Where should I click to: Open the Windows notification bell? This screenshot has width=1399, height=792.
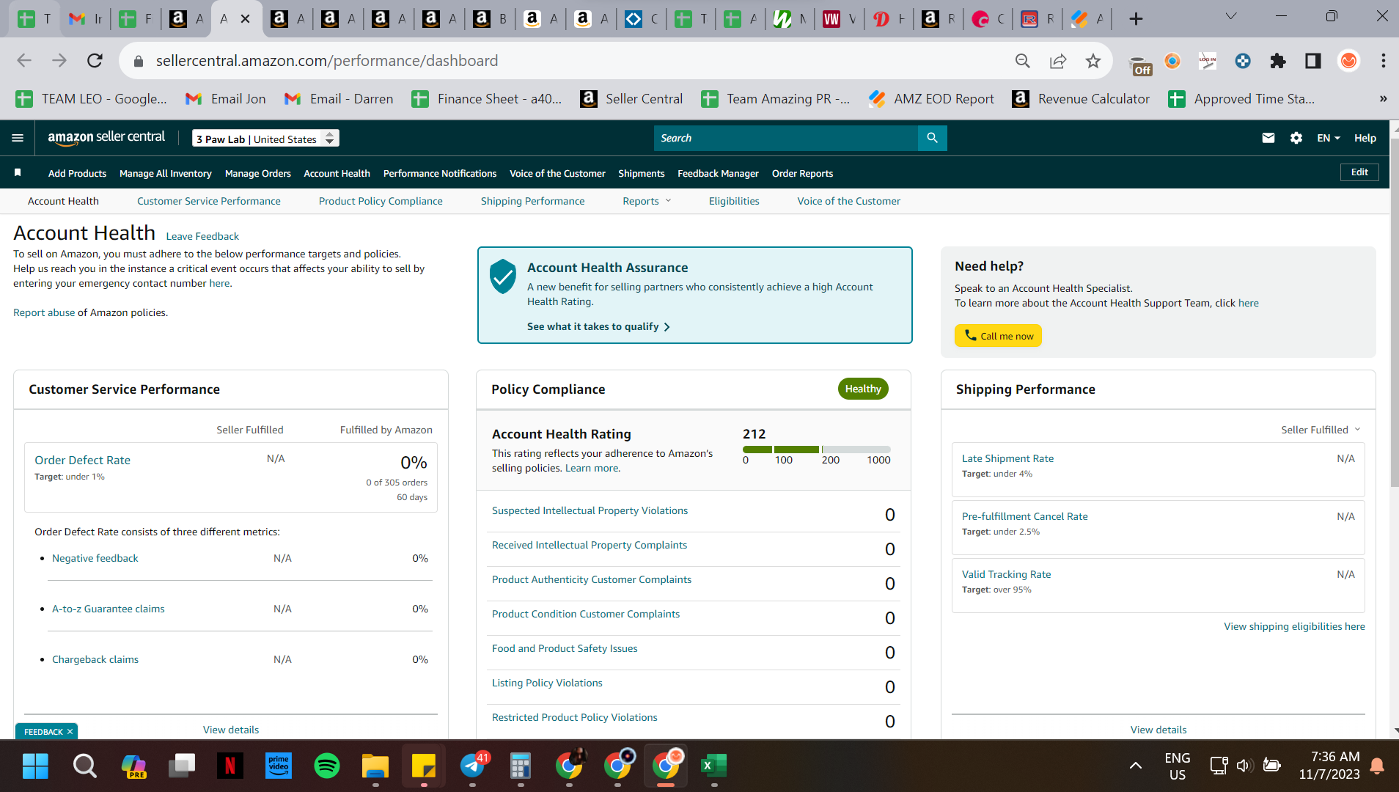(1377, 766)
